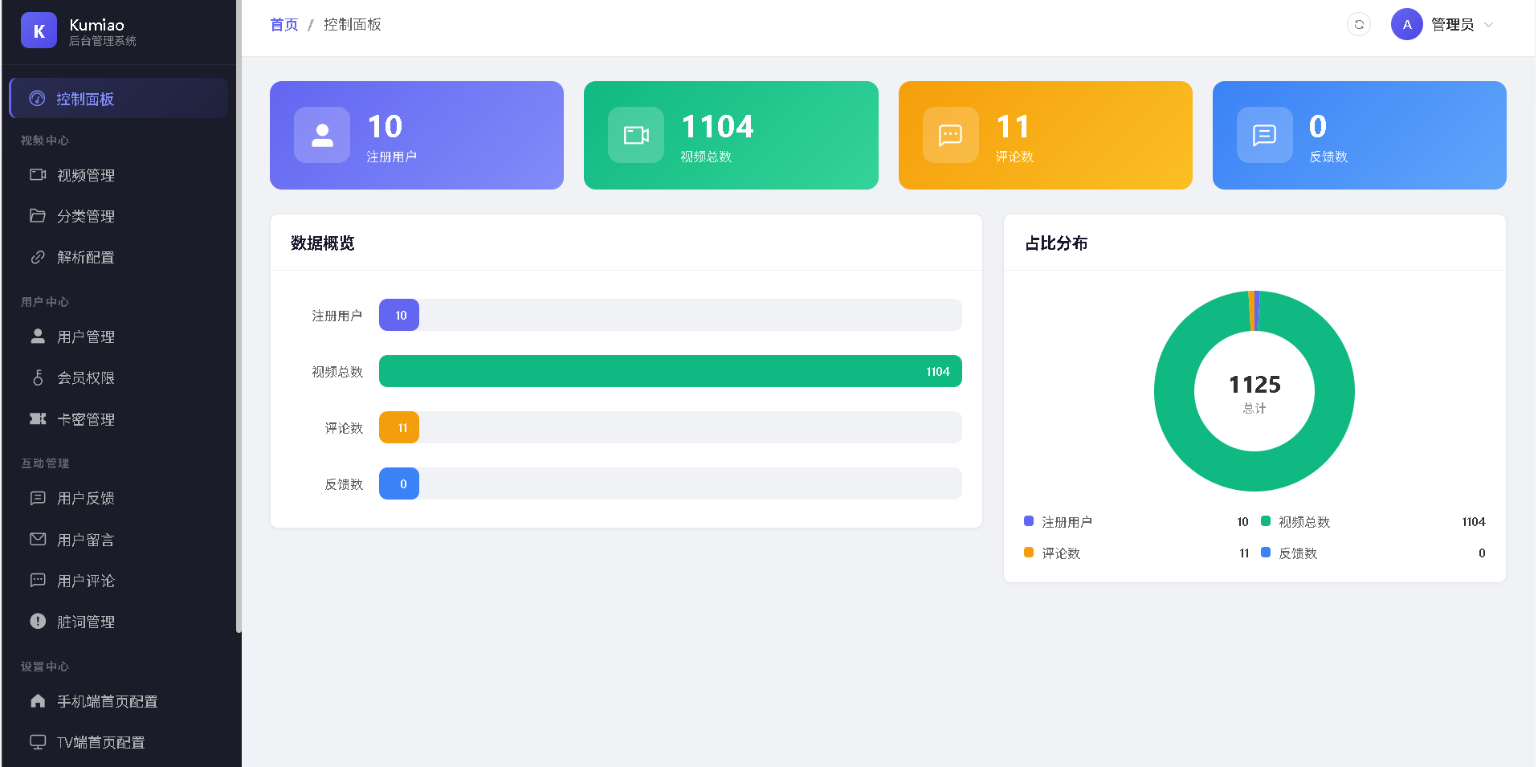
Task: Click the orange 评论数 bar value 11
Action: (x=399, y=427)
